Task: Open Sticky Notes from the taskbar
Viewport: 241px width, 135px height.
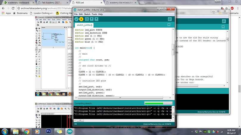Action: (x=59, y=131)
